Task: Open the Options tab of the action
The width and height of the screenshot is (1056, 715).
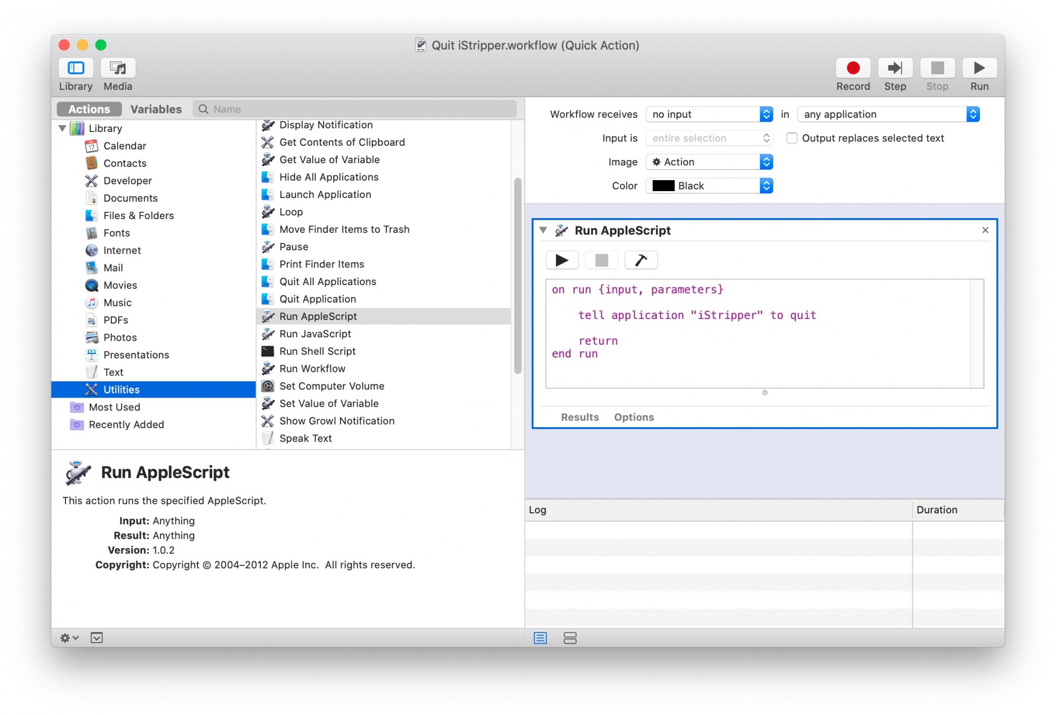Action: click(634, 417)
